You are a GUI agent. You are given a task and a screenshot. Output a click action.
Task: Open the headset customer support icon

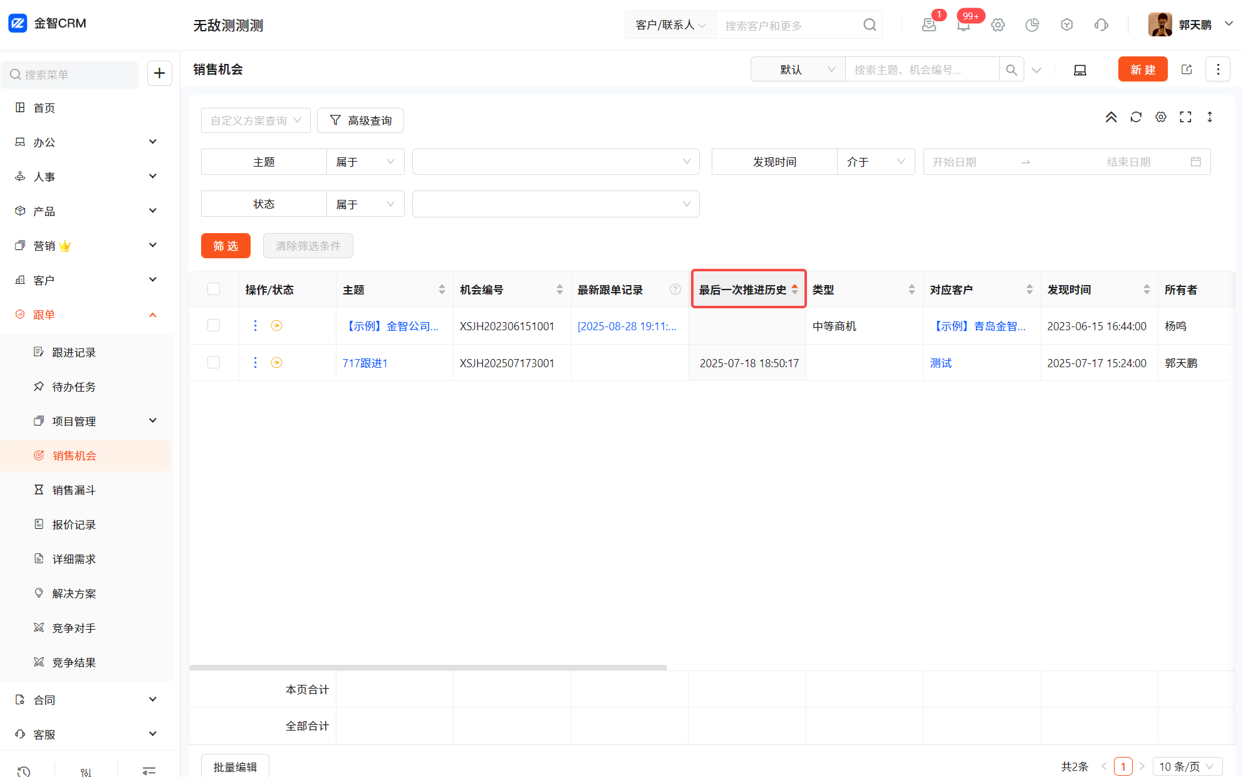(x=1101, y=25)
